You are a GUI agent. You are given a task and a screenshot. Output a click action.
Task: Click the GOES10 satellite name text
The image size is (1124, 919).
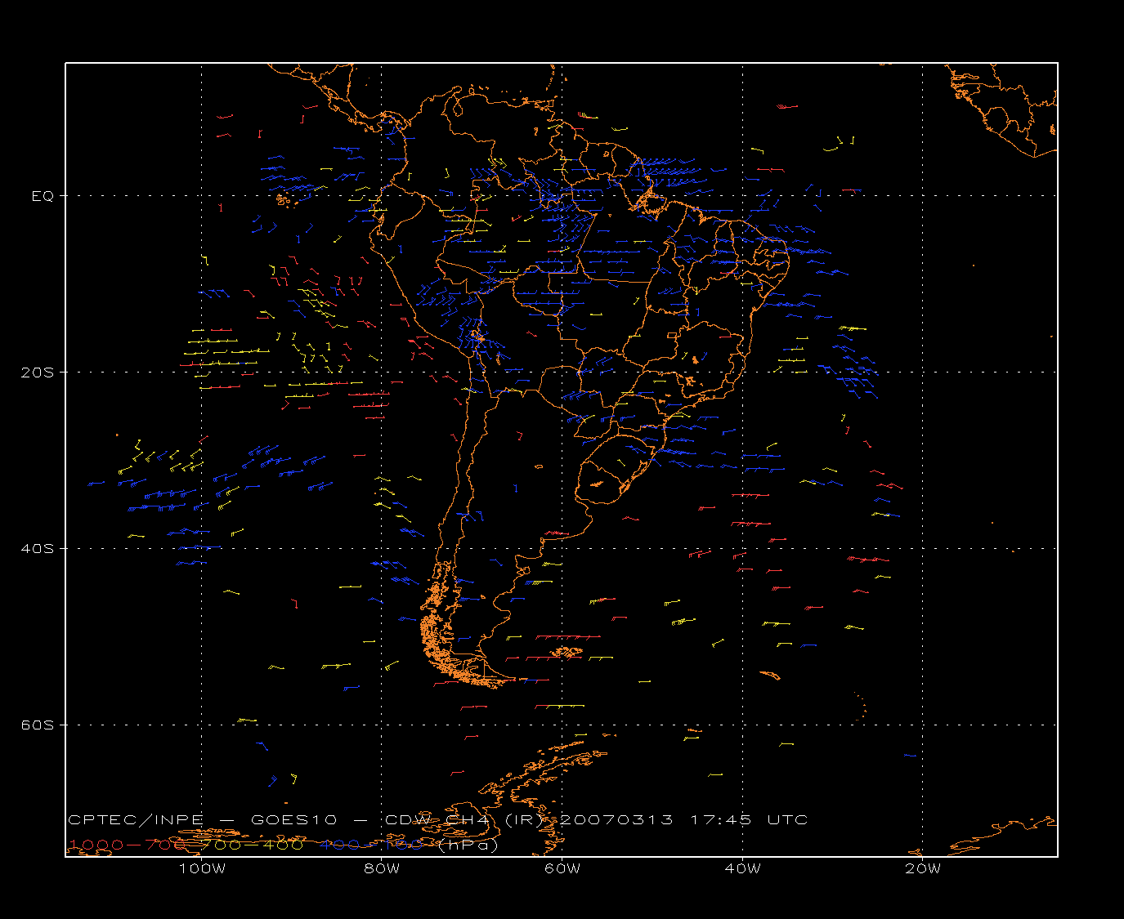pos(294,819)
